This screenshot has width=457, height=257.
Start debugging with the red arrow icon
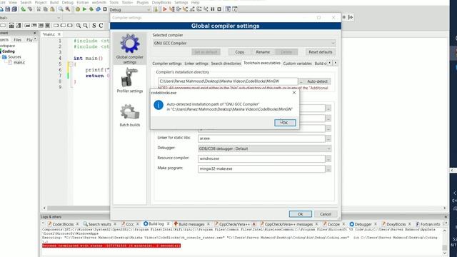pyautogui.click(x=165, y=9)
